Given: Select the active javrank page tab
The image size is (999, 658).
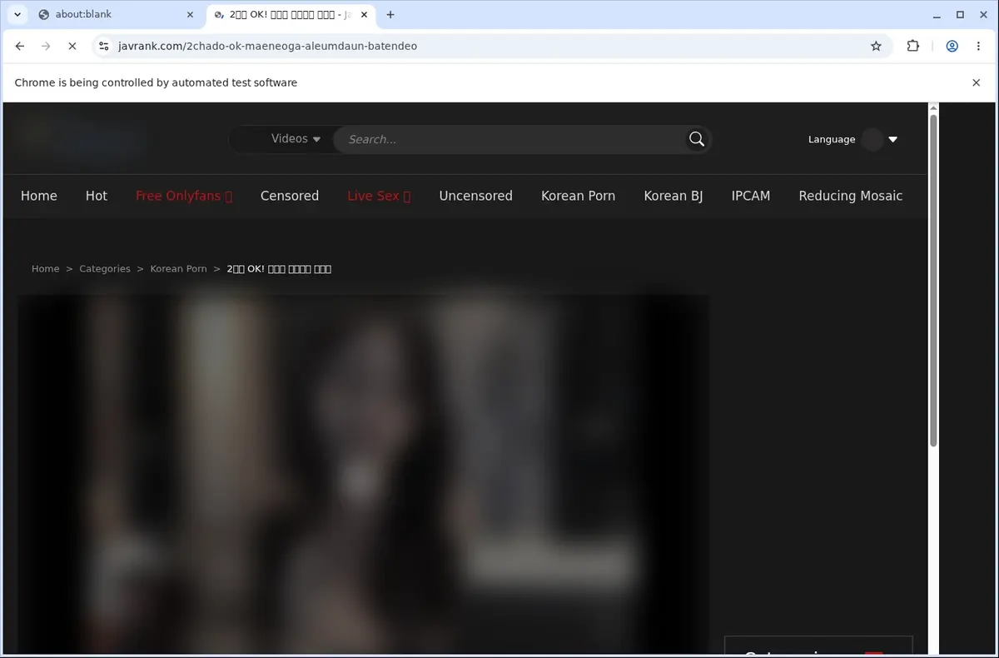Looking at the screenshot, I should 291,14.
